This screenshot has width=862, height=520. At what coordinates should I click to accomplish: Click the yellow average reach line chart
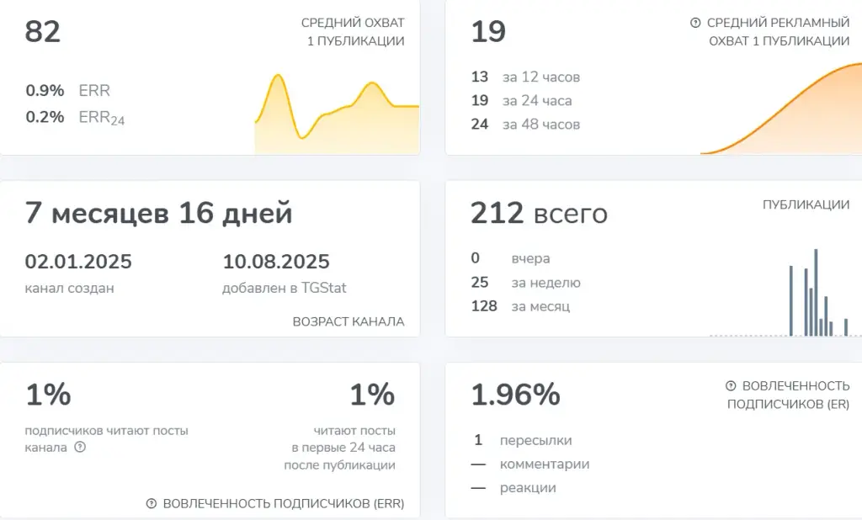[x=337, y=114]
